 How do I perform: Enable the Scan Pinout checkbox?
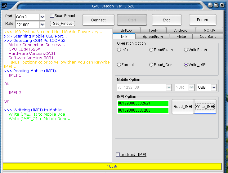click(52, 16)
